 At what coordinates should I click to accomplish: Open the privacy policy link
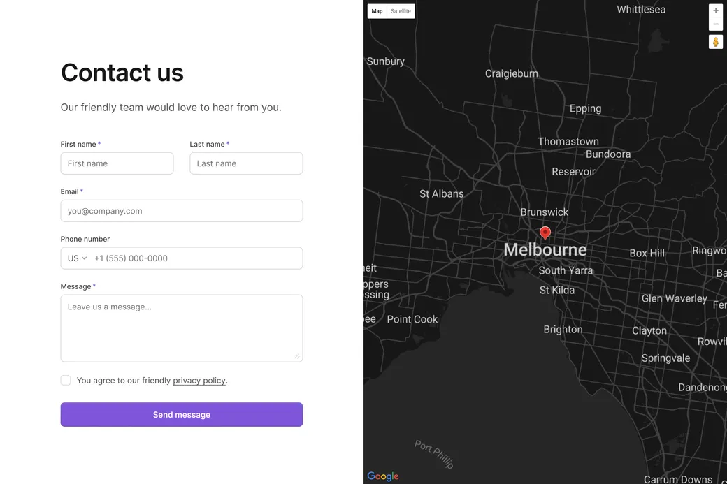(199, 381)
